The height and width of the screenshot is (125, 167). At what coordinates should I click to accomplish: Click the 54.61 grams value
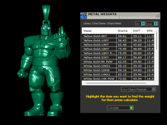point(122,36)
